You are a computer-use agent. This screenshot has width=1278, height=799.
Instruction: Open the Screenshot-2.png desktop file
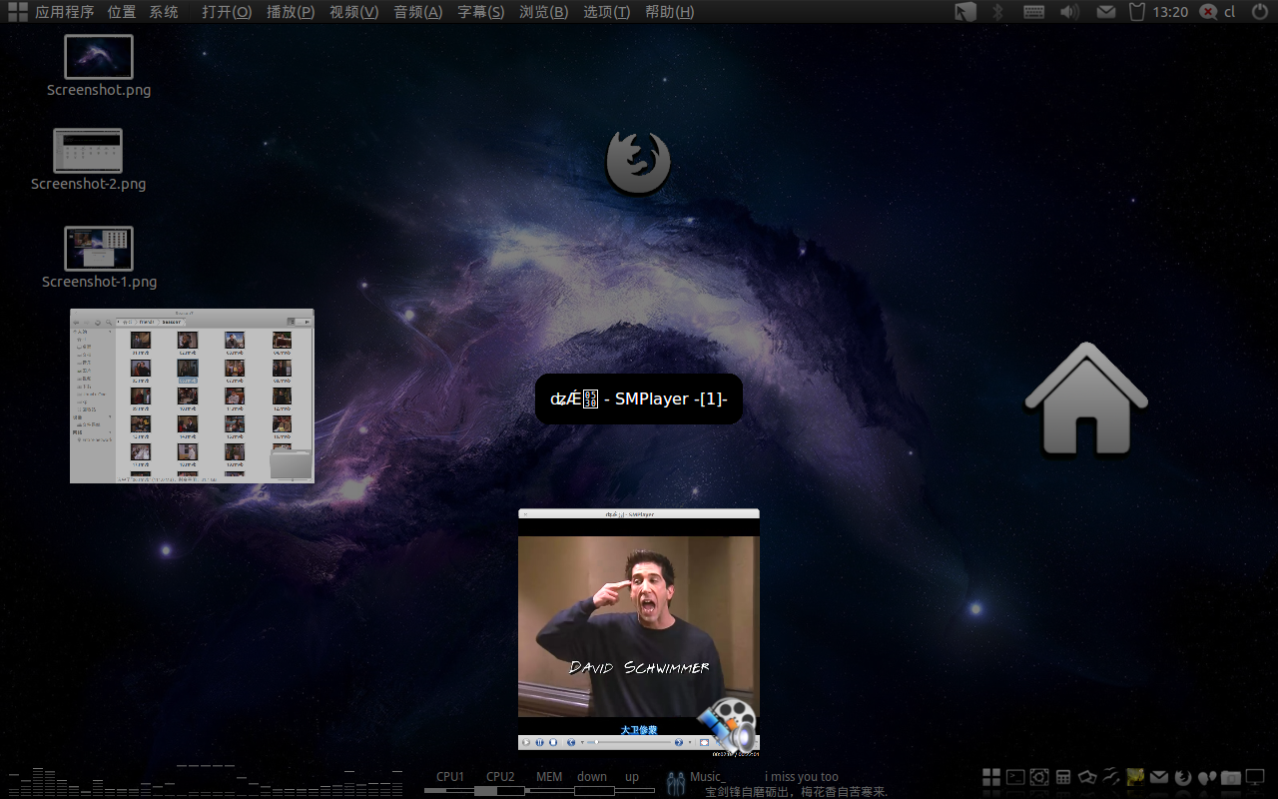[88, 160]
